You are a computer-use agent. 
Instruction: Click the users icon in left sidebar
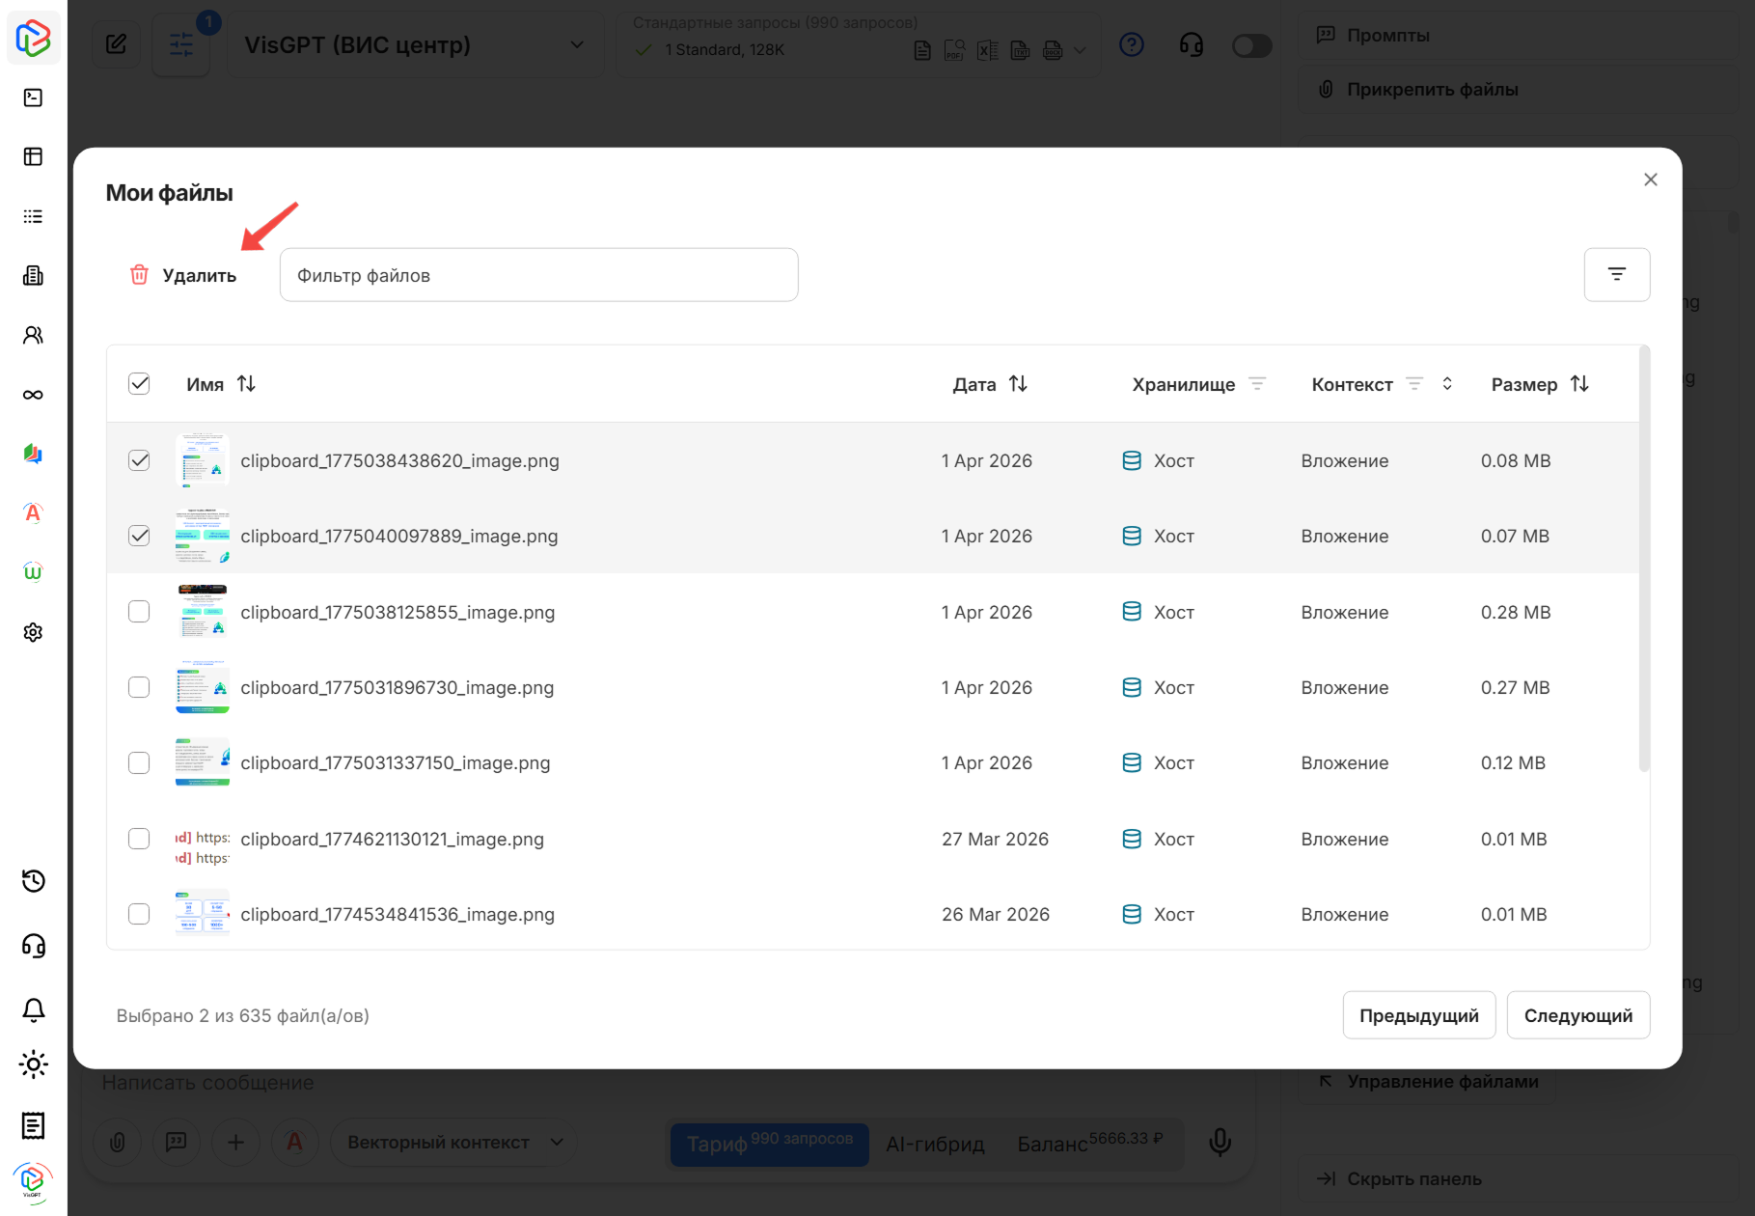(34, 335)
